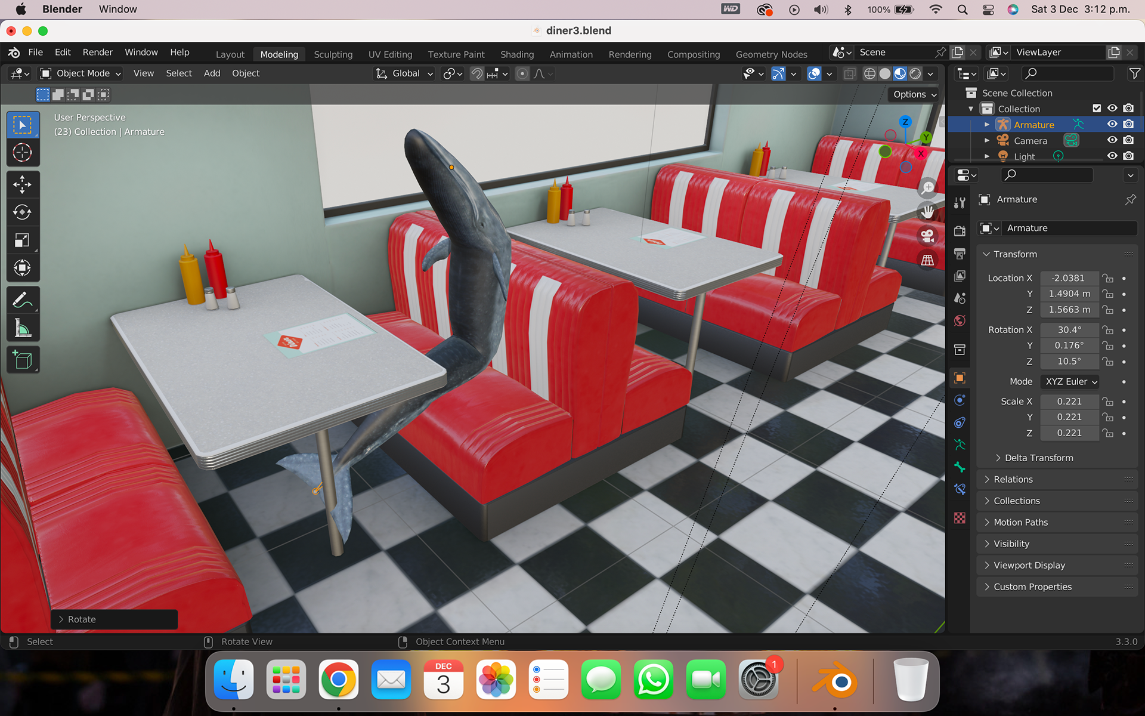
Task: Click the Options button in viewport
Action: 914,94
